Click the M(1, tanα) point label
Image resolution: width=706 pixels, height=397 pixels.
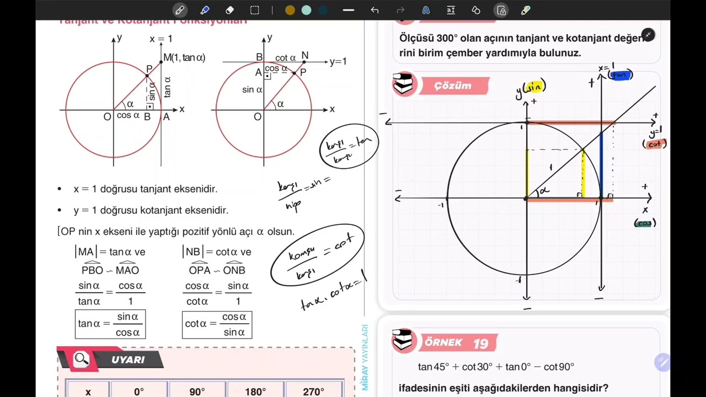point(184,57)
